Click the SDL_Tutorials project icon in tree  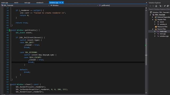tap(154, 15)
